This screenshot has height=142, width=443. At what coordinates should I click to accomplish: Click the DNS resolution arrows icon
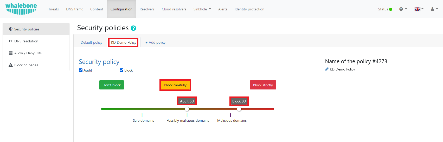11,41
